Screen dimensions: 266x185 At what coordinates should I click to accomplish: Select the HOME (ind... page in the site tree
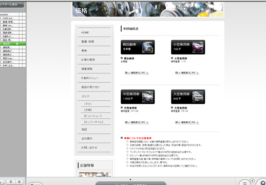[x=10, y=18]
